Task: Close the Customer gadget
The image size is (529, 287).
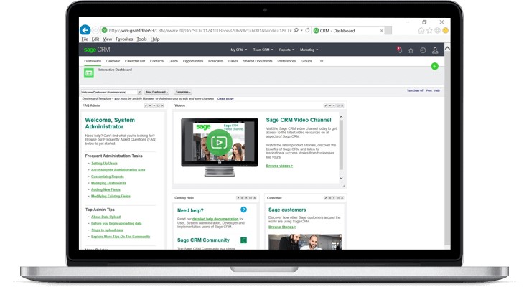Action: [x=342, y=198]
